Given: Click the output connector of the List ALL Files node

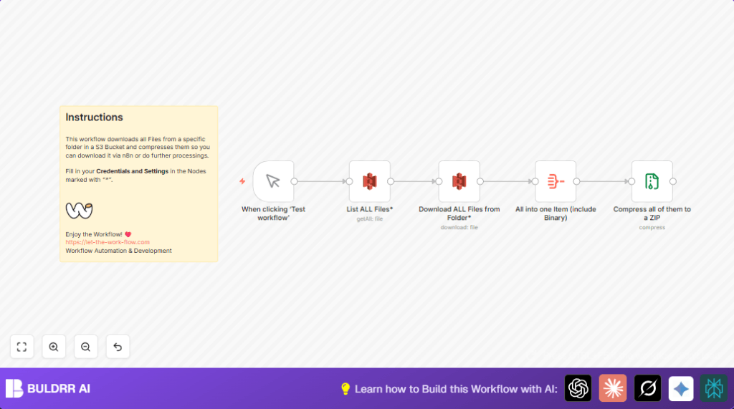Looking at the screenshot, I should coord(391,181).
